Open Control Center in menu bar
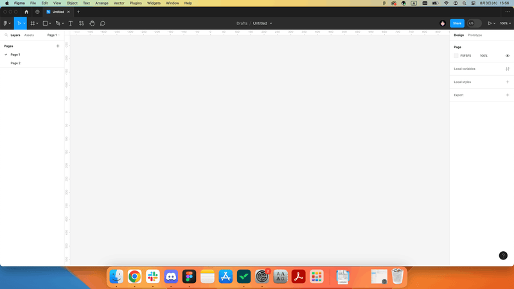 click(x=474, y=3)
